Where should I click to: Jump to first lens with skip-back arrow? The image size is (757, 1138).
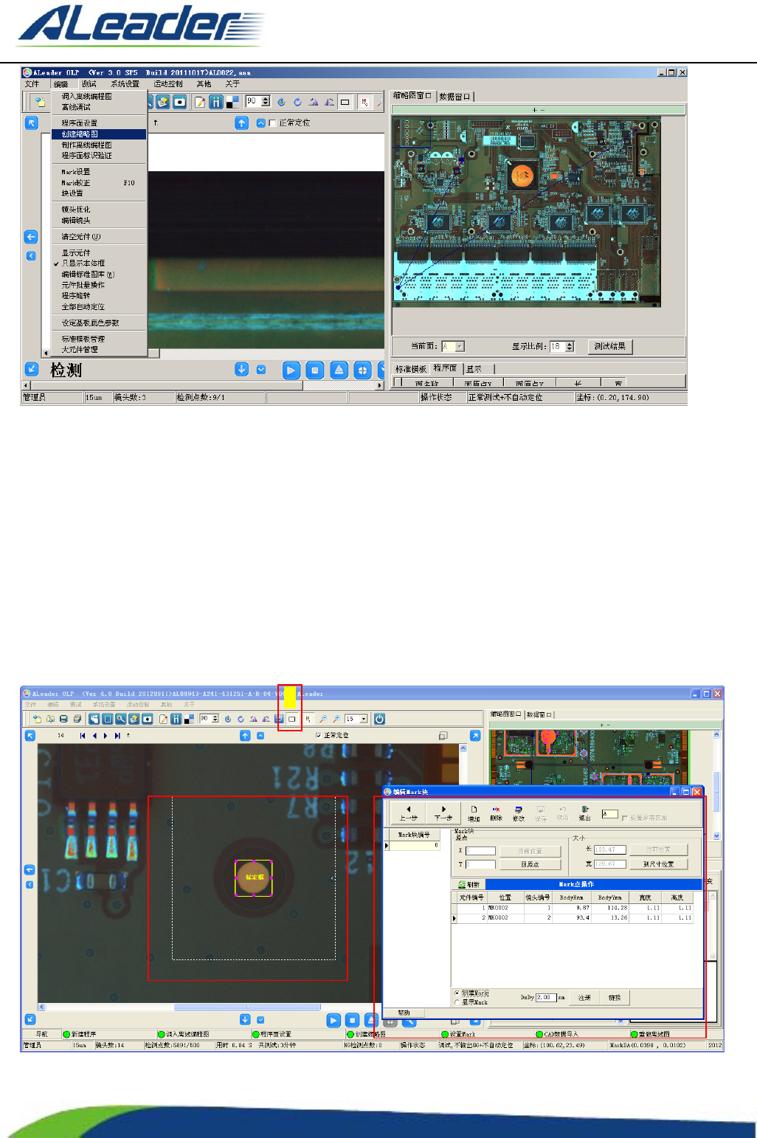pos(83,736)
